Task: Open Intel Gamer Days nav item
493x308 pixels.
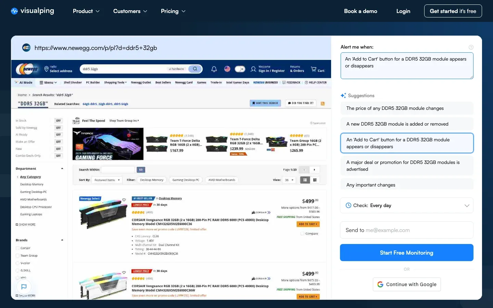Action: [238, 82]
